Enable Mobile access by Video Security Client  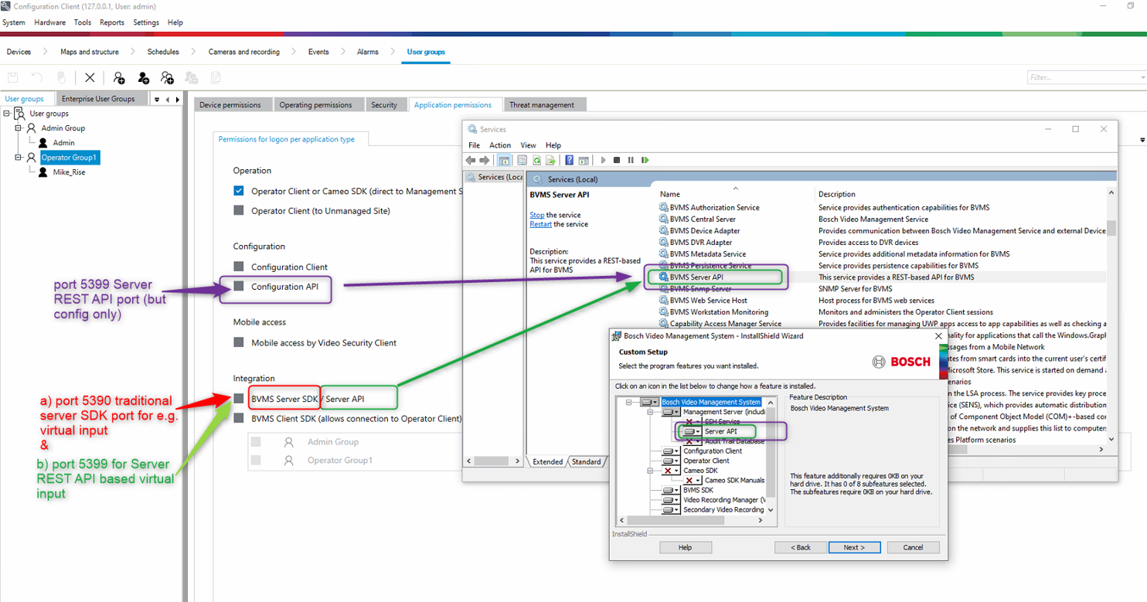pyautogui.click(x=239, y=342)
